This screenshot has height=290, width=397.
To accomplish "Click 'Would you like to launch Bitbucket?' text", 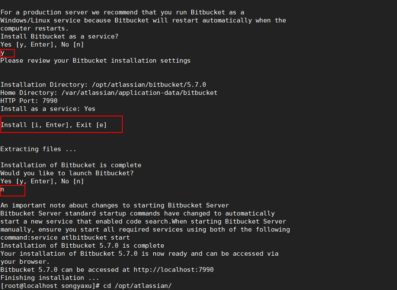I will click(67, 173).
